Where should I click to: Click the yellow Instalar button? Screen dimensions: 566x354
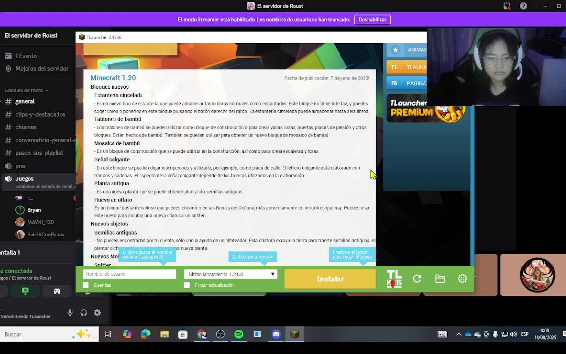[x=330, y=279]
